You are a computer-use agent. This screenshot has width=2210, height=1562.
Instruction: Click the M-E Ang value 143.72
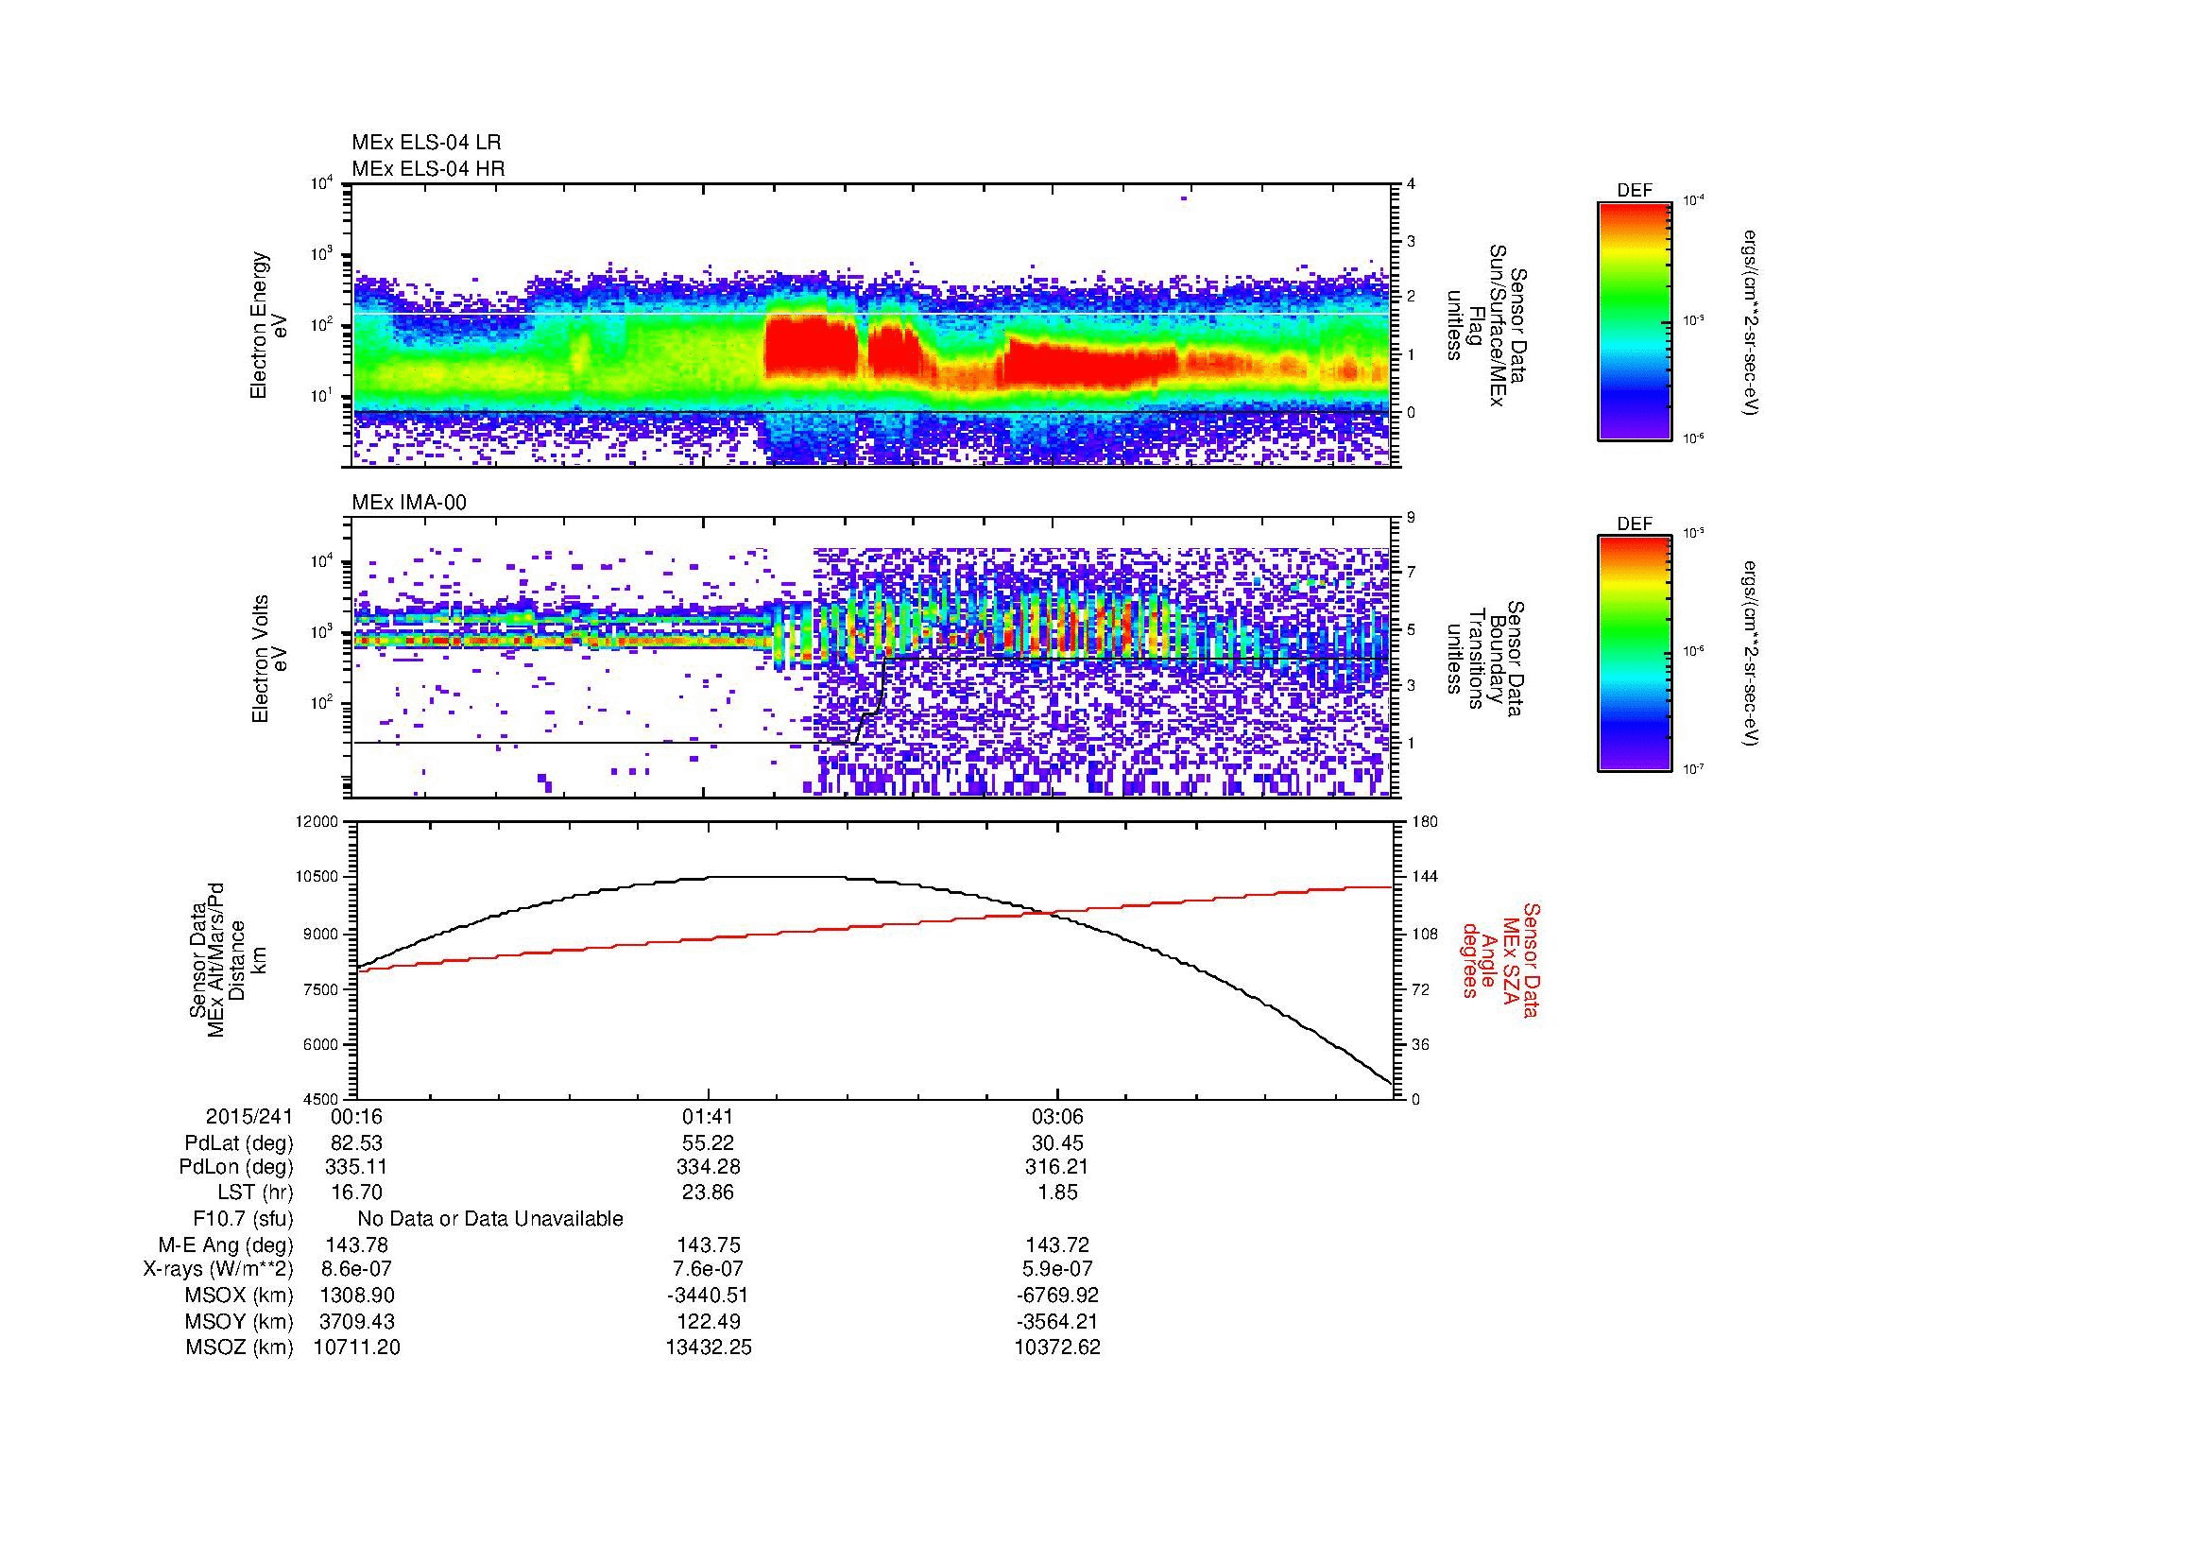pyautogui.click(x=1057, y=1245)
